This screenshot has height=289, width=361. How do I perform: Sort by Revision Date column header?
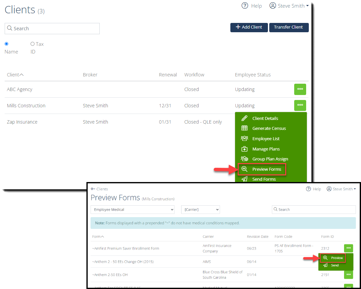[258, 237]
